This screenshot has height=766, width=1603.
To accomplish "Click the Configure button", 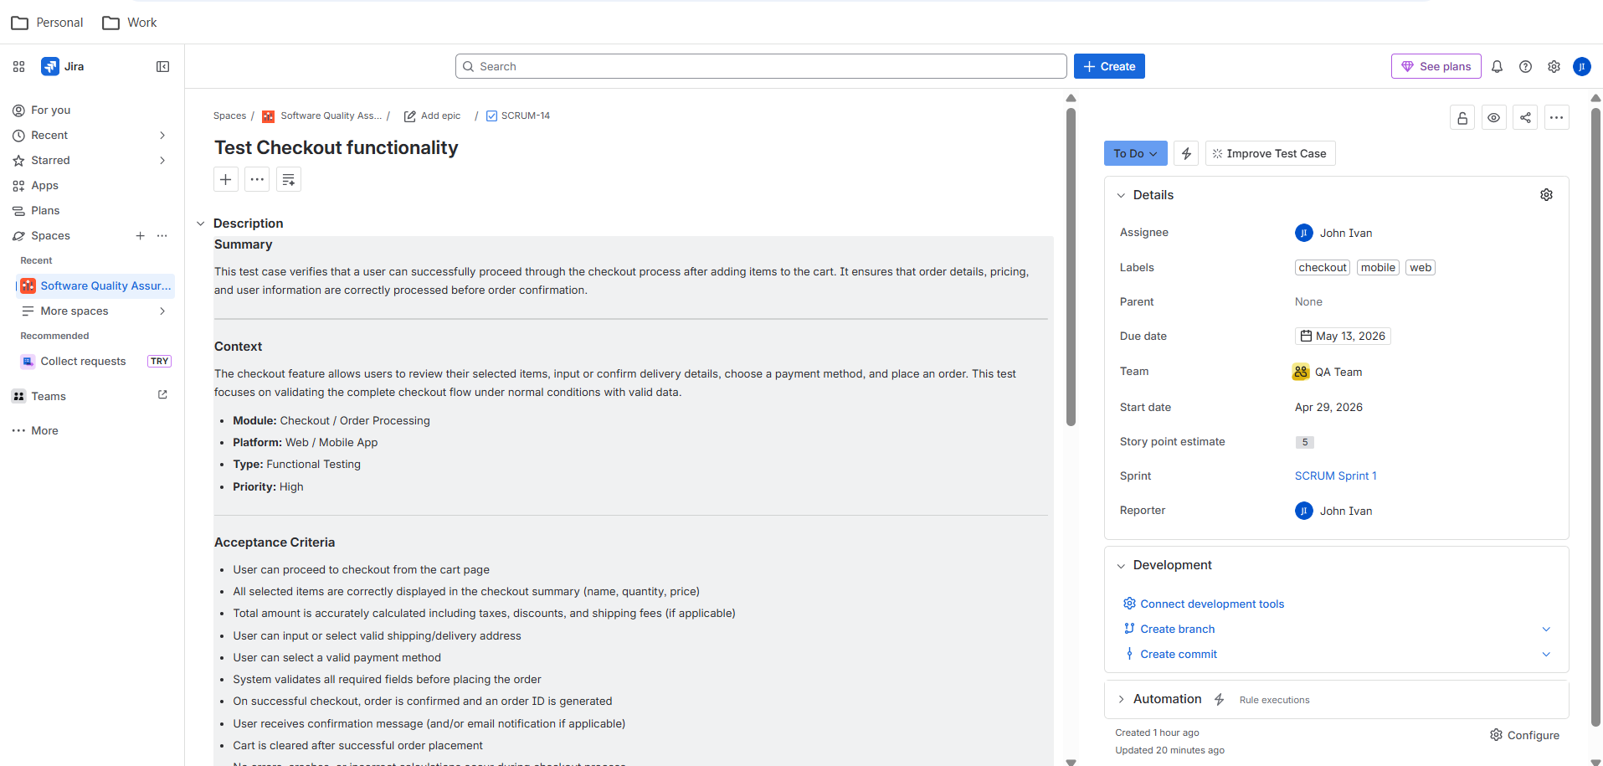I will 1524,735.
